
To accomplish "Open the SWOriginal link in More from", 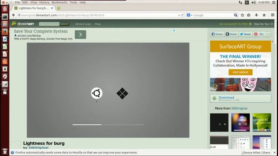I will click(x=239, y=108).
